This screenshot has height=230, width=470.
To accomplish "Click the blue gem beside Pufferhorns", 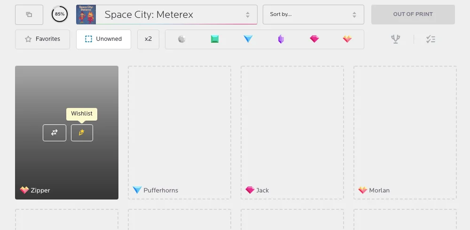I will point(137,190).
